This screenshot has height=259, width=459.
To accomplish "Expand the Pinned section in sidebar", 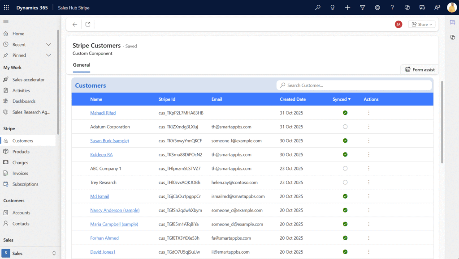I will click(x=48, y=55).
